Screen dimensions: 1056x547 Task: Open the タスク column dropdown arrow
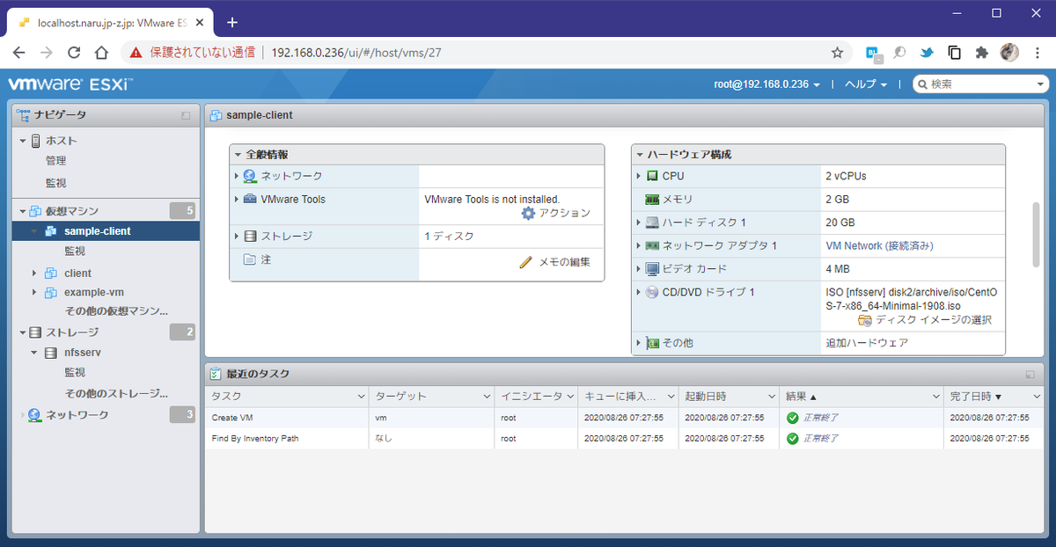[361, 397]
